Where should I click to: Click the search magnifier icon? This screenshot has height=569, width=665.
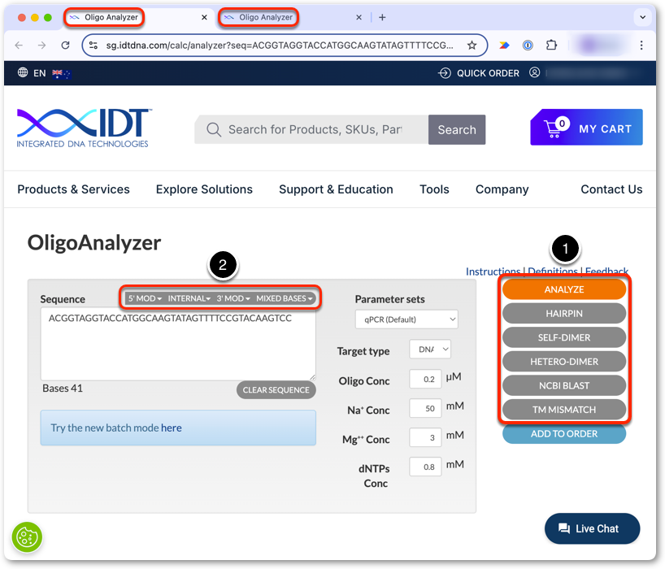coord(214,130)
